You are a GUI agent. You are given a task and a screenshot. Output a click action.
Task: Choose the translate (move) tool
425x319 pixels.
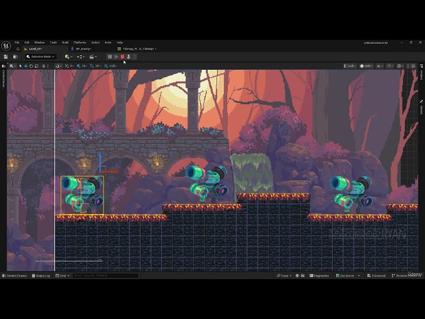26,66
